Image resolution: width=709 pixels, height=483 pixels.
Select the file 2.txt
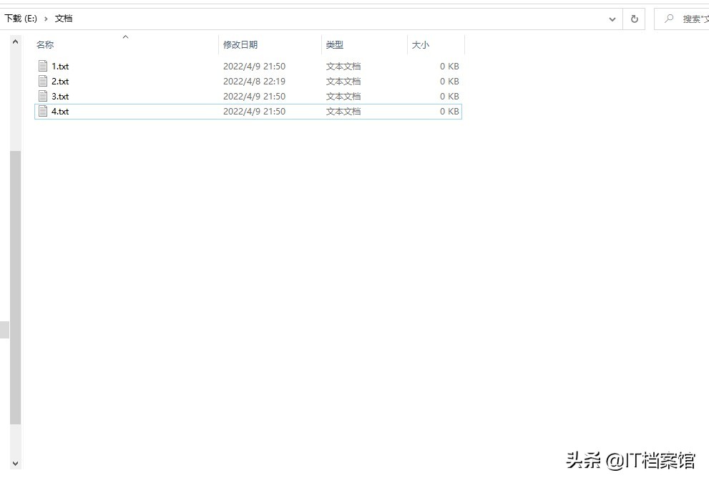coord(61,81)
